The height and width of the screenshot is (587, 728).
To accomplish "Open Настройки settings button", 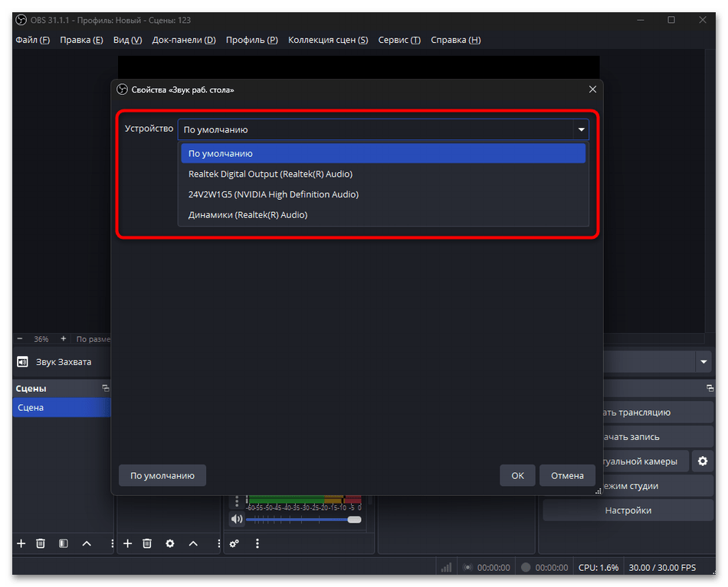I will tap(628, 510).
